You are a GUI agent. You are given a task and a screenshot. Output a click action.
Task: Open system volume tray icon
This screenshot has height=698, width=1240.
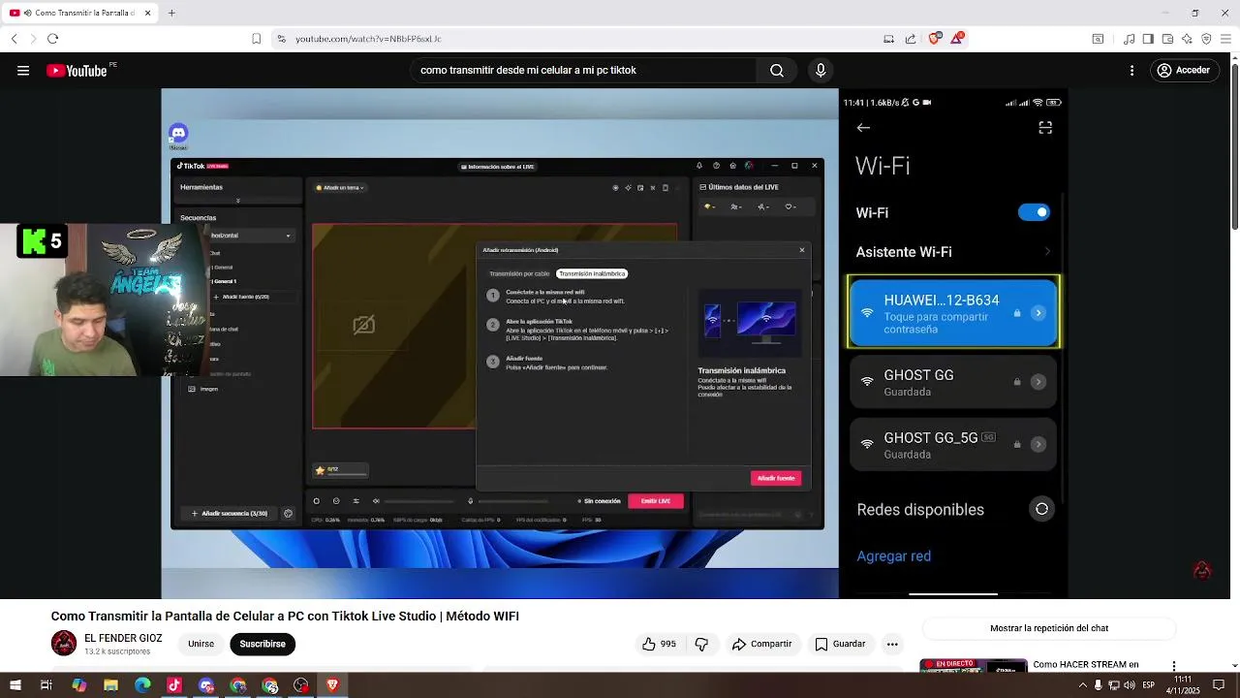point(1130,685)
